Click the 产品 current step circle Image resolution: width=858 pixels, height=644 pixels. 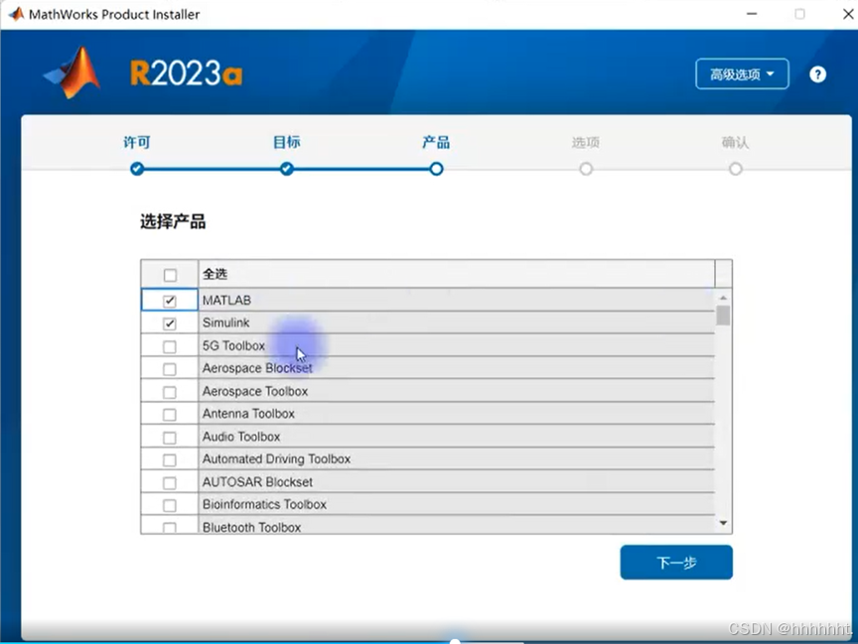click(436, 169)
